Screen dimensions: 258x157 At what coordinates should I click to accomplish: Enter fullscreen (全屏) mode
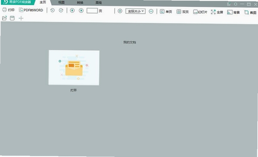217,12
